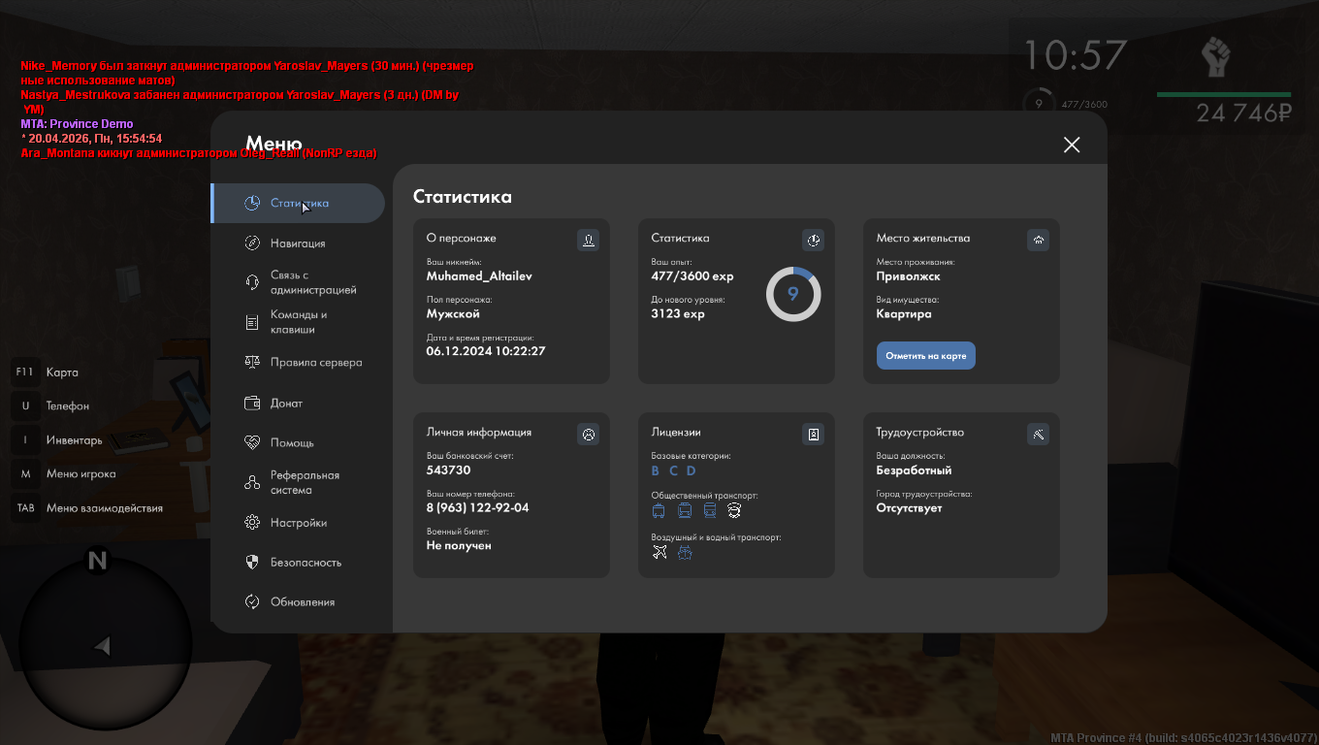Click the category B license letter

pos(656,471)
